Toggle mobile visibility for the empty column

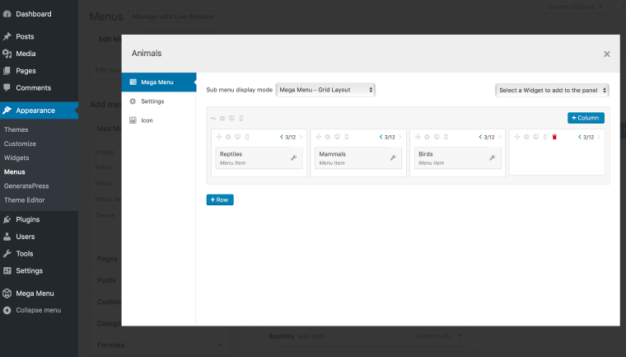pyautogui.click(x=545, y=137)
